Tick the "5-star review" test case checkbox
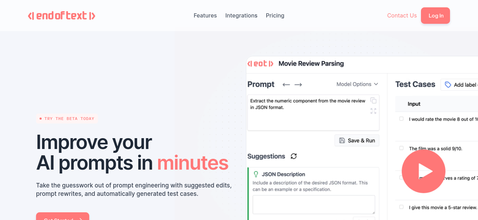Viewport: 478px width, 220px height. [401, 207]
